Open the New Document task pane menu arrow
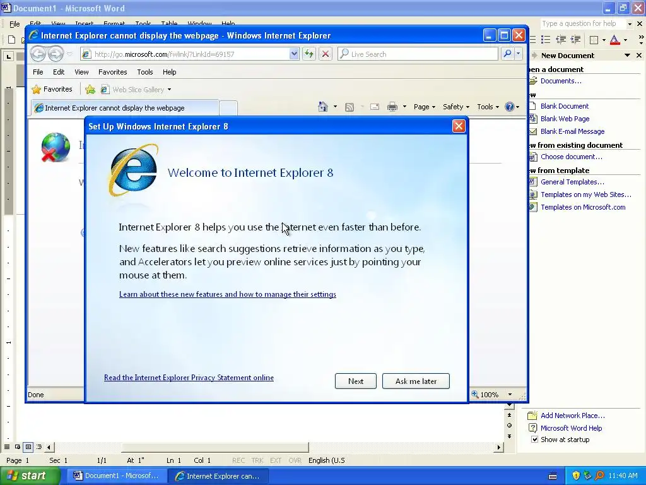Image resolution: width=646 pixels, height=485 pixels. point(627,56)
